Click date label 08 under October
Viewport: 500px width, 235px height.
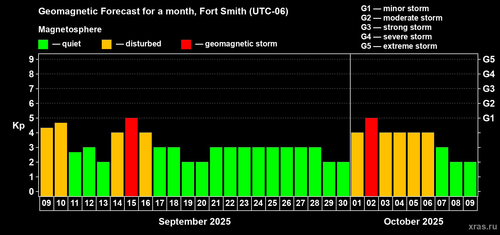456,203
